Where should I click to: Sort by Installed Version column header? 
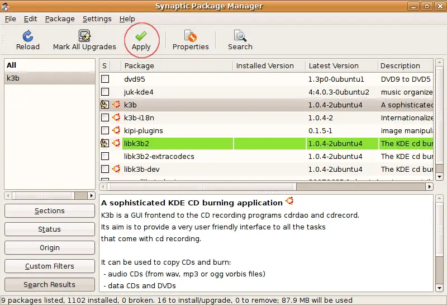pyautogui.click(x=269, y=65)
